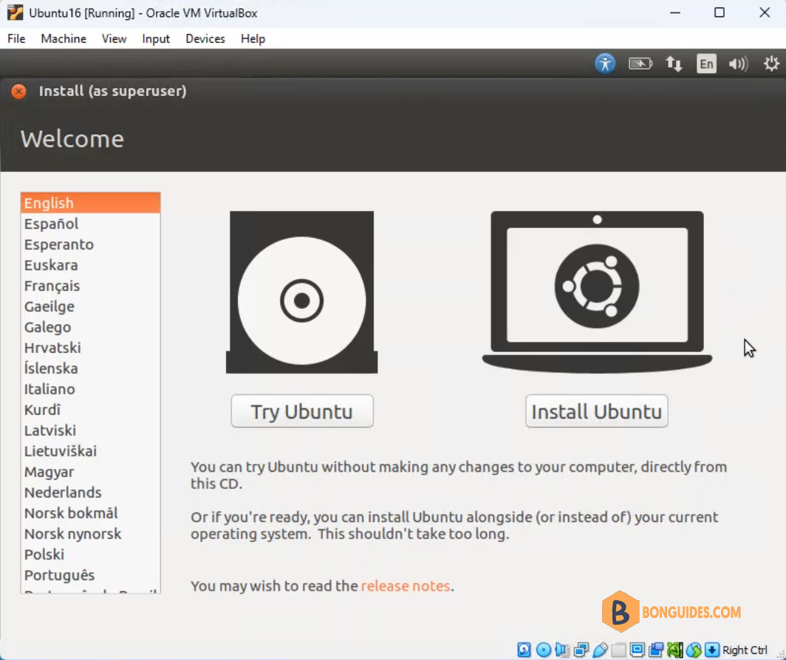Select Italiano in the language list
Screen dimensions: 786x660
tap(91, 389)
